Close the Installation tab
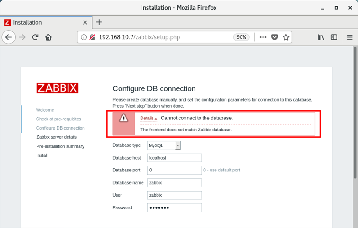This screenshot has height=228, width=358. point(85,23)
